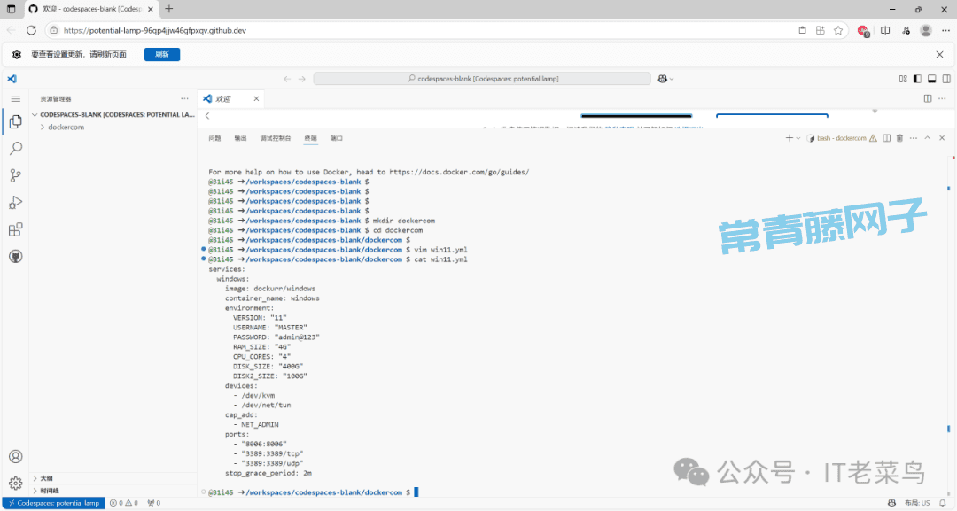Screen dimensions: 957x511
Task: Toggle the secondary side bar visibility
Action: [x=946, y=79]
